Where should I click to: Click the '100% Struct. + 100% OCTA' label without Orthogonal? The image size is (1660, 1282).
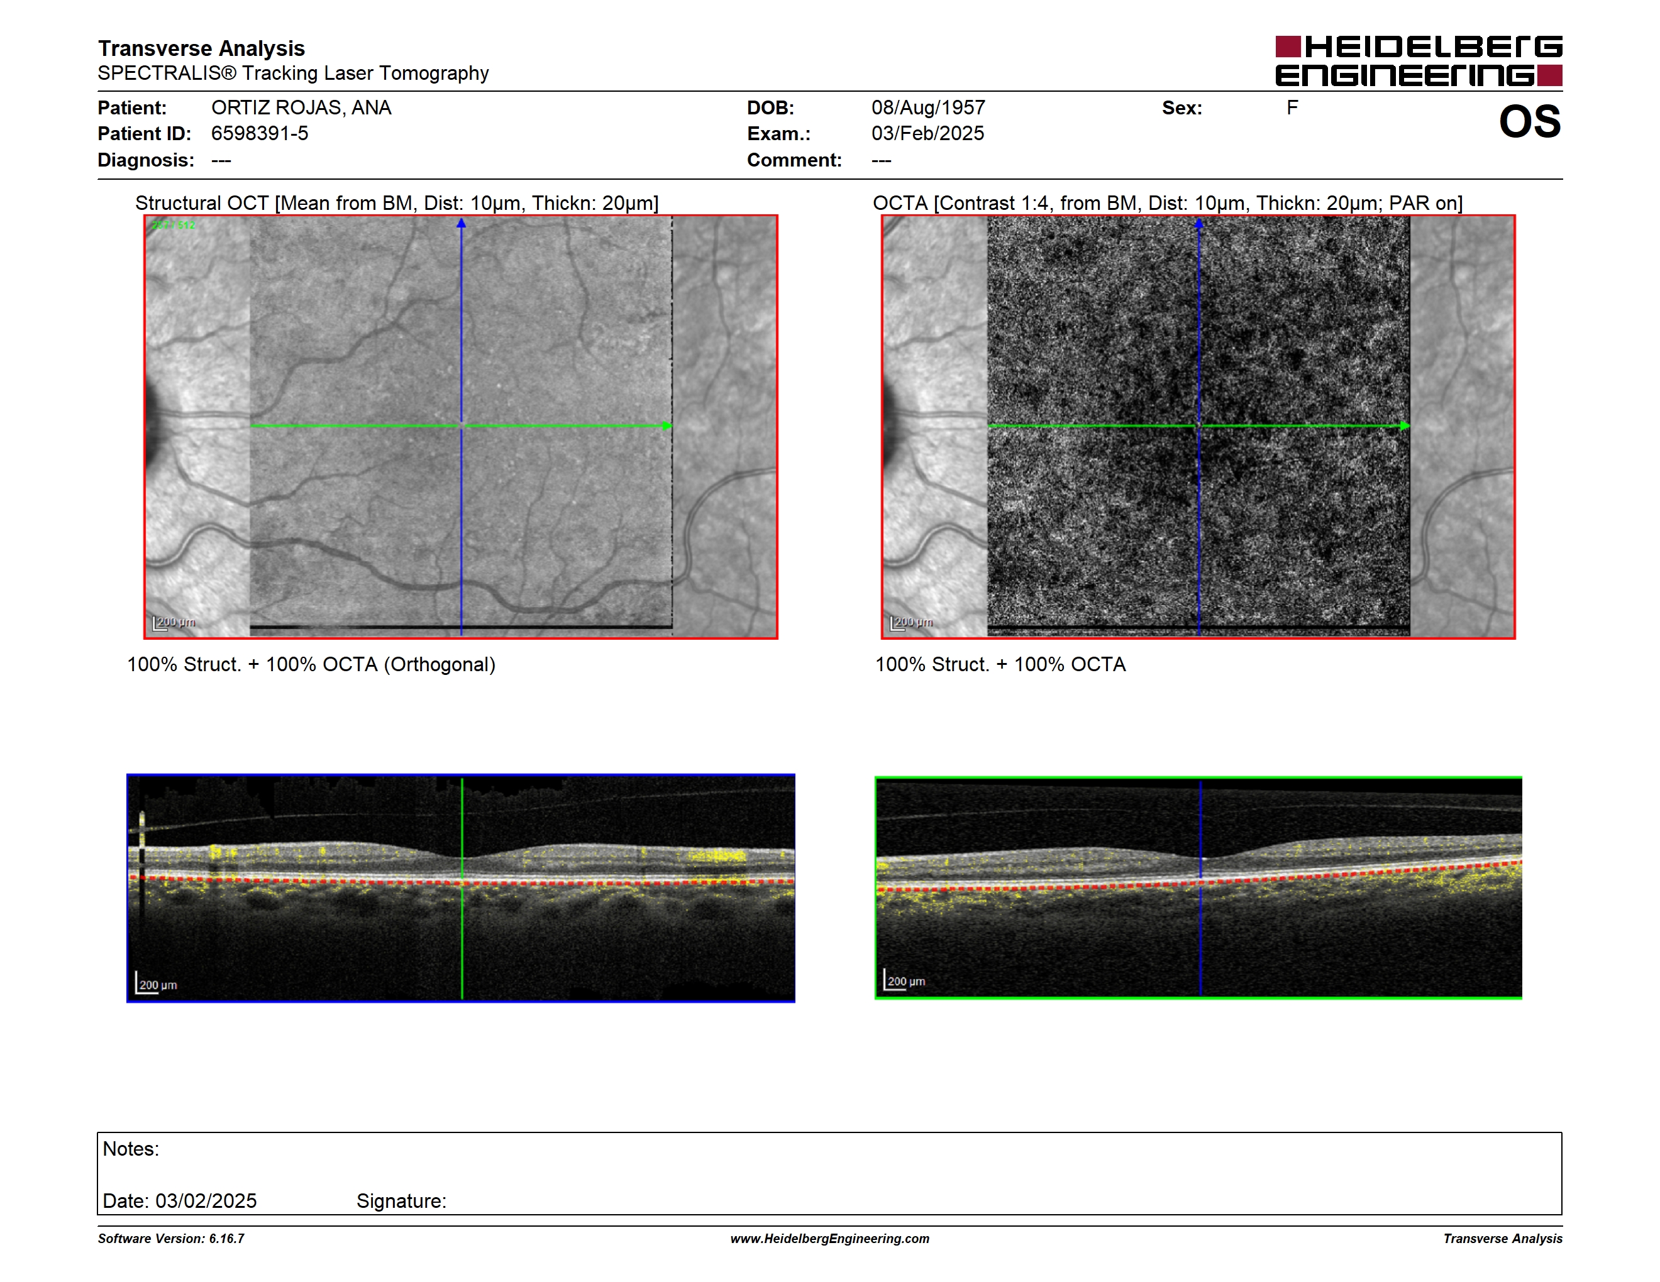[1000, 664]
